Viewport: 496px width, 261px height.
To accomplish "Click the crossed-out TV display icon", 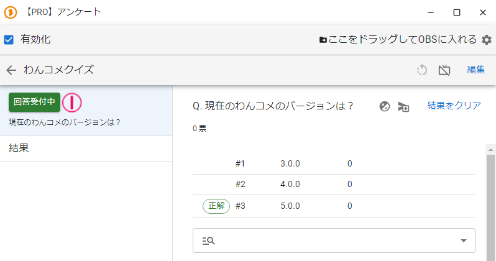I will tap(444, 70).
